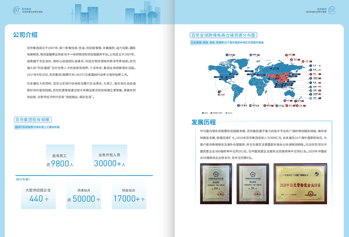Expand map marker 14 for Russia

250,55
